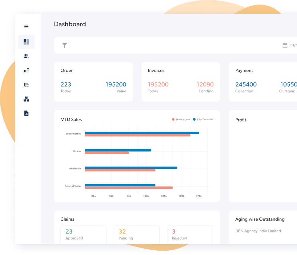Click Aging wise Outstanding heading
Viewport: 297px width, 255px height.
260,219
